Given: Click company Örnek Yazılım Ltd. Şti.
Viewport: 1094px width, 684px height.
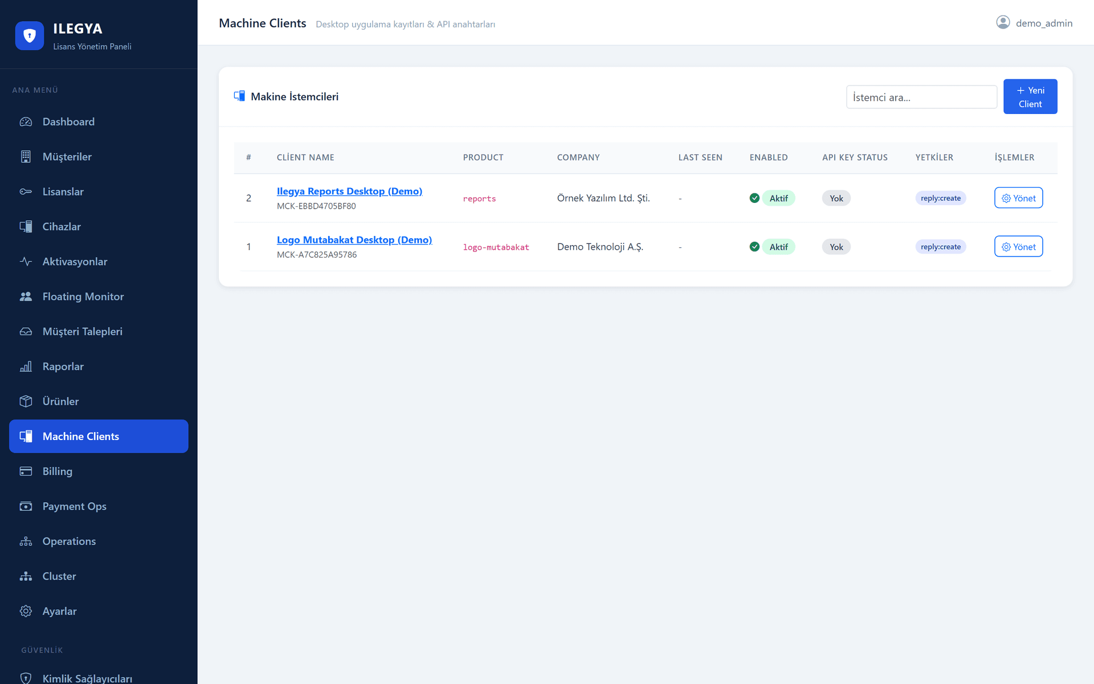Looking at the screenshot, I should (x=603, y=198).
